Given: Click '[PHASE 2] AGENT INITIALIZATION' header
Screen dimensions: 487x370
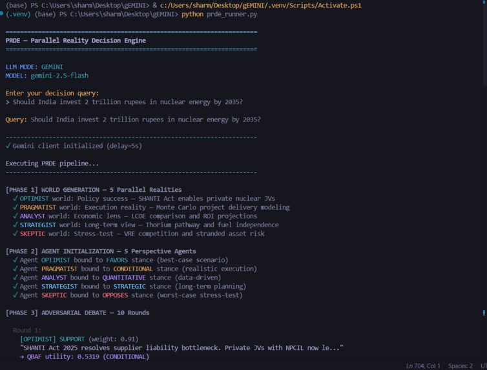Looking at the screenshot, I should pyautogui.click(x=101, y=251).
